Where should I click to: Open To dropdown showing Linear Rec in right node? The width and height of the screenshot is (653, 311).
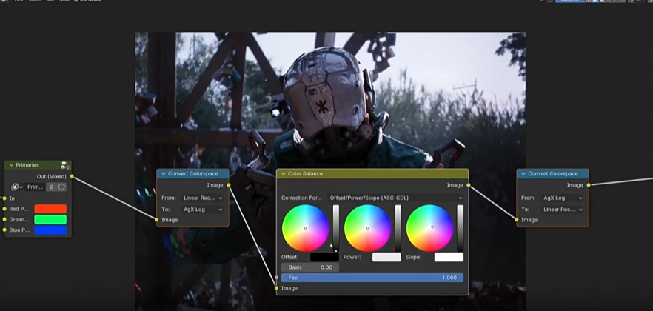pyautogui.click(x=562, y=210)
